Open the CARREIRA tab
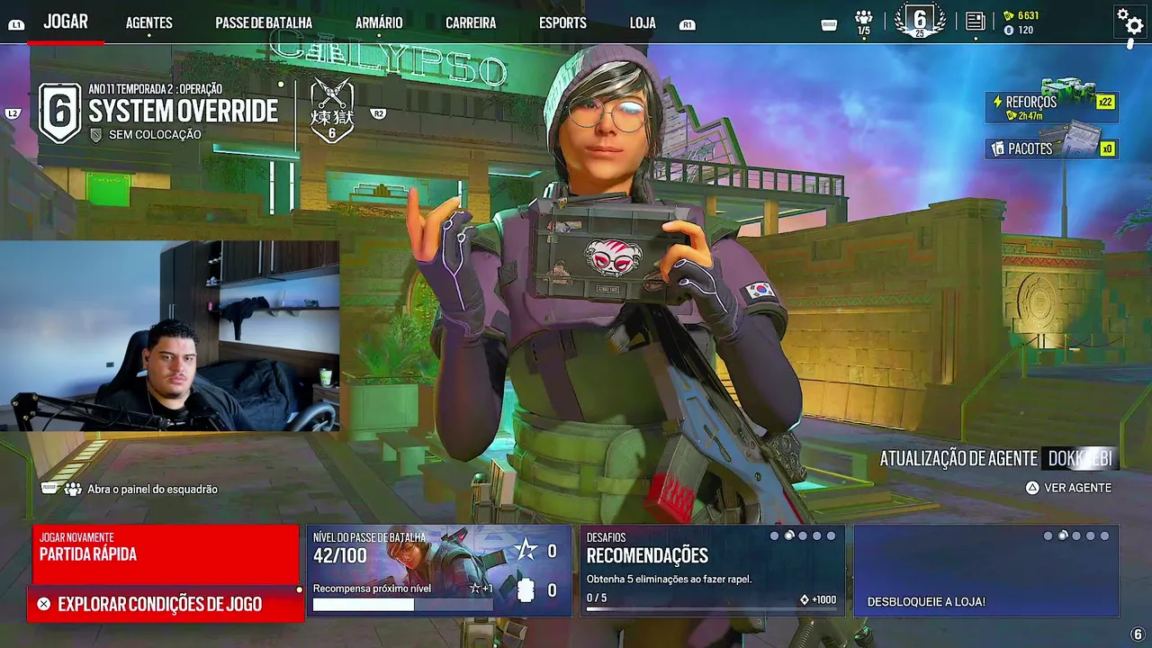 coord(471,23)
